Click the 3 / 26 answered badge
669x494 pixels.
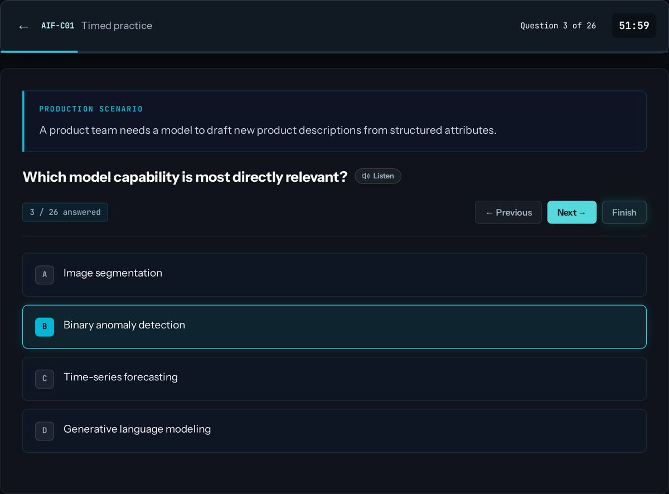point(65,212)
